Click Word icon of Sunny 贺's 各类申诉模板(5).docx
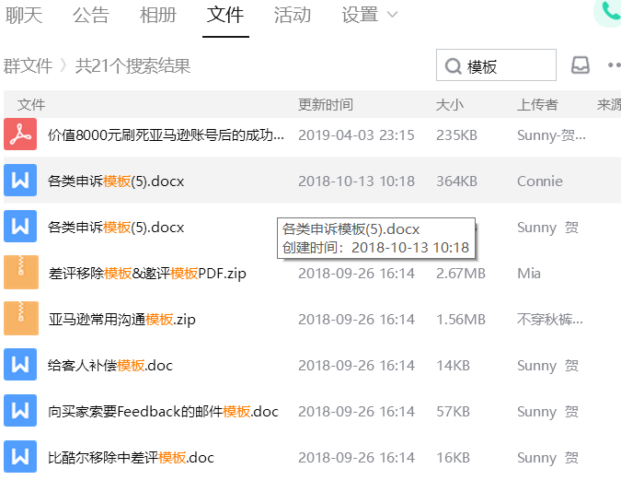The width and height of the screenshot is (621, 480). coord(20,226)
